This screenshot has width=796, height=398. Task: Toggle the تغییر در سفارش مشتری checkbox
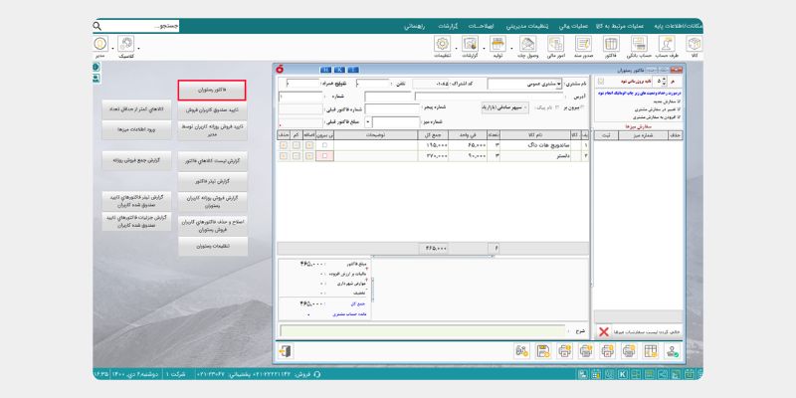click(680, 109)
